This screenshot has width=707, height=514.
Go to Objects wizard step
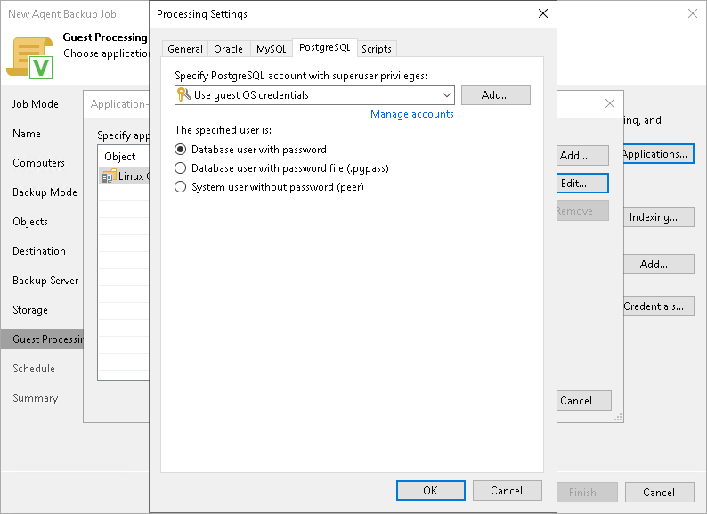tap(30, 222)
